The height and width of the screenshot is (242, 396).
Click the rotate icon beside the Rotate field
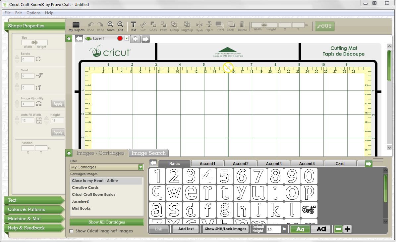click(38, 59)
